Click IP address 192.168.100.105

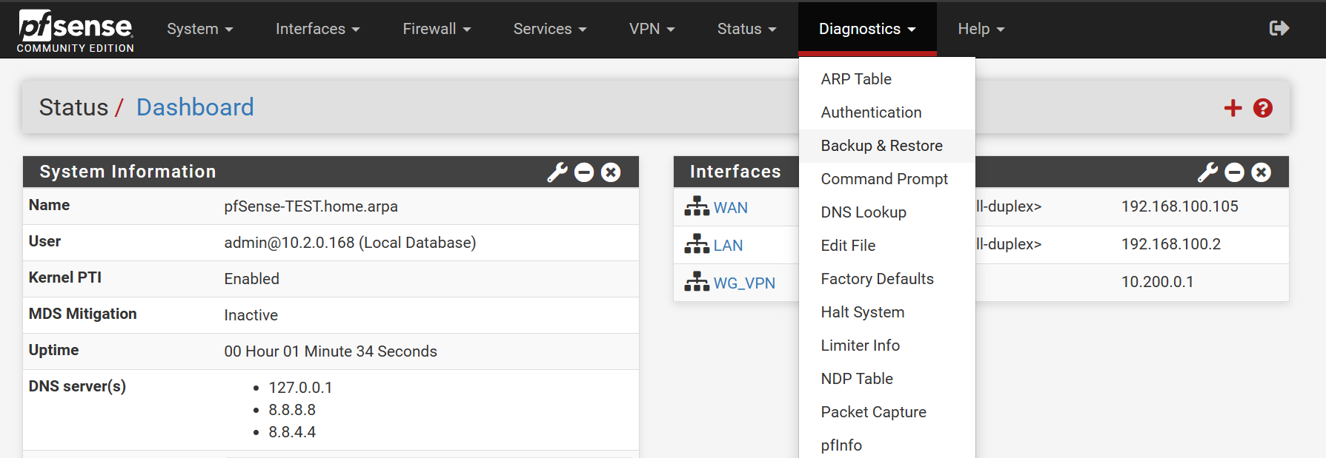(1179, 206)
